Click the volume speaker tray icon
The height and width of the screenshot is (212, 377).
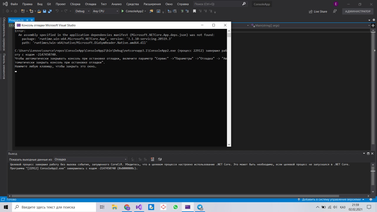point(335,207)
